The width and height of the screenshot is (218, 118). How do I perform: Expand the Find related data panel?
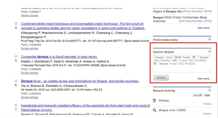point(210,39)
